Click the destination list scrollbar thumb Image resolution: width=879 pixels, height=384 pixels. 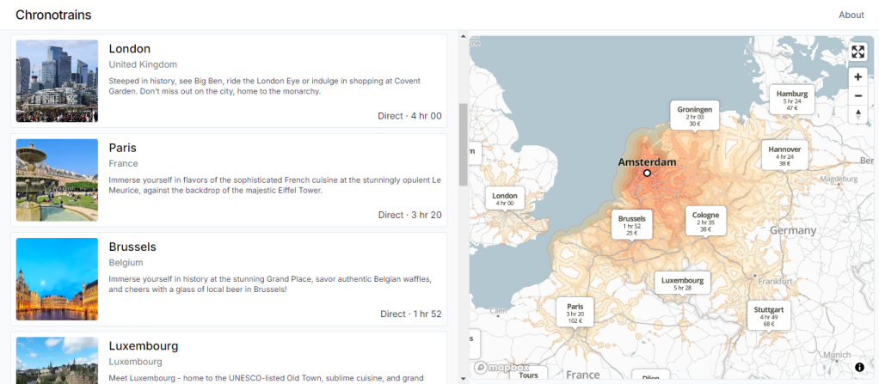point(463,144)
